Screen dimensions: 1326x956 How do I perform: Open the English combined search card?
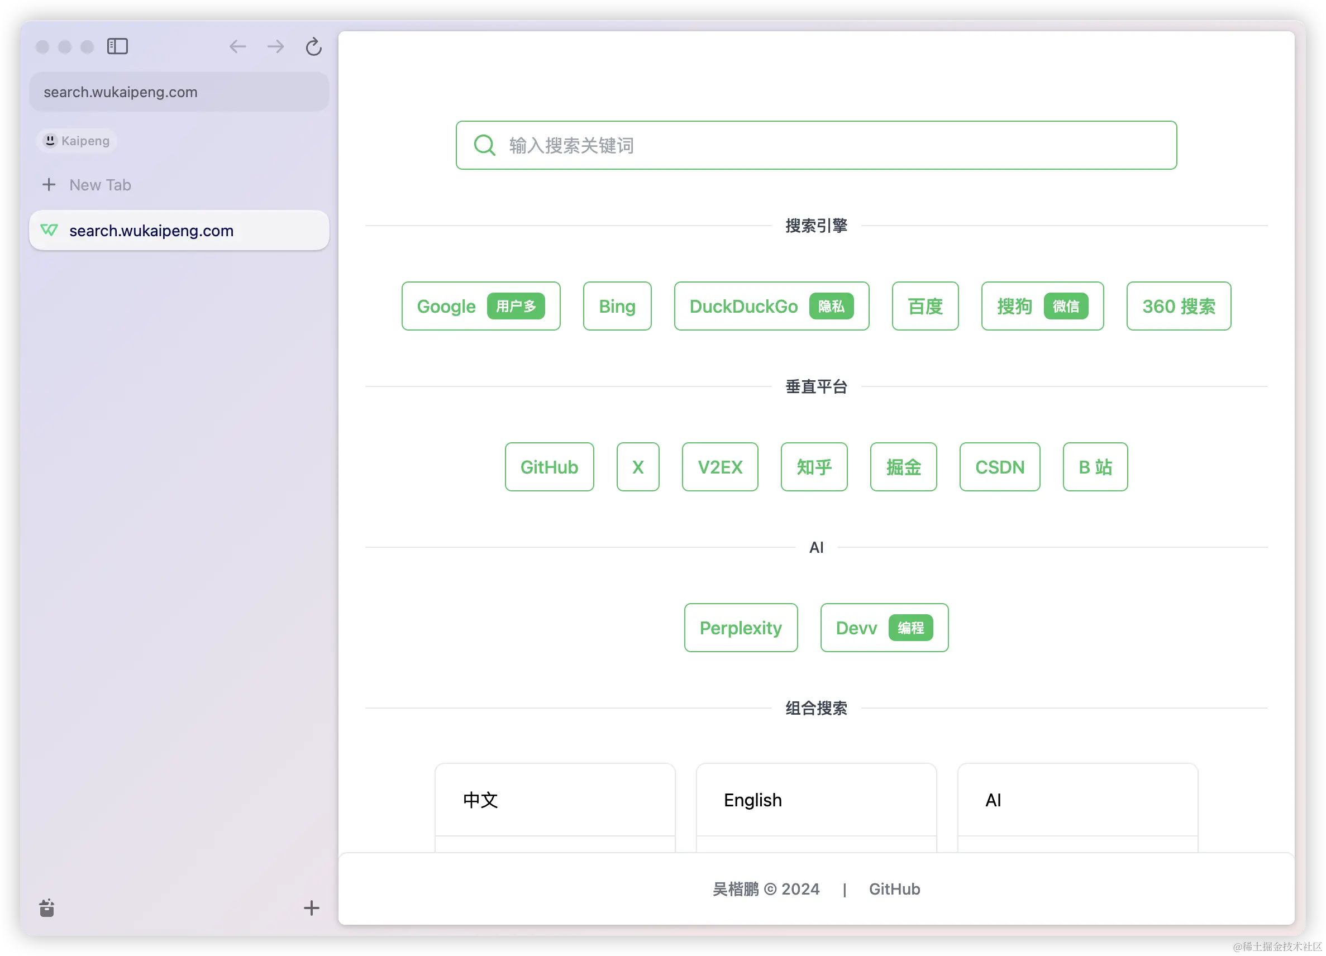pos(816,807)
